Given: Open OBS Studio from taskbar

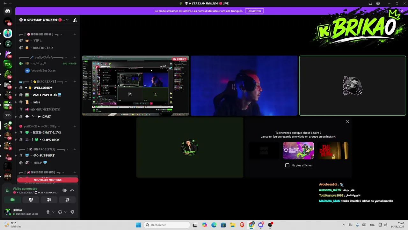Looking at the screenshot, I should pyautogui.click(x=270, y=225).
